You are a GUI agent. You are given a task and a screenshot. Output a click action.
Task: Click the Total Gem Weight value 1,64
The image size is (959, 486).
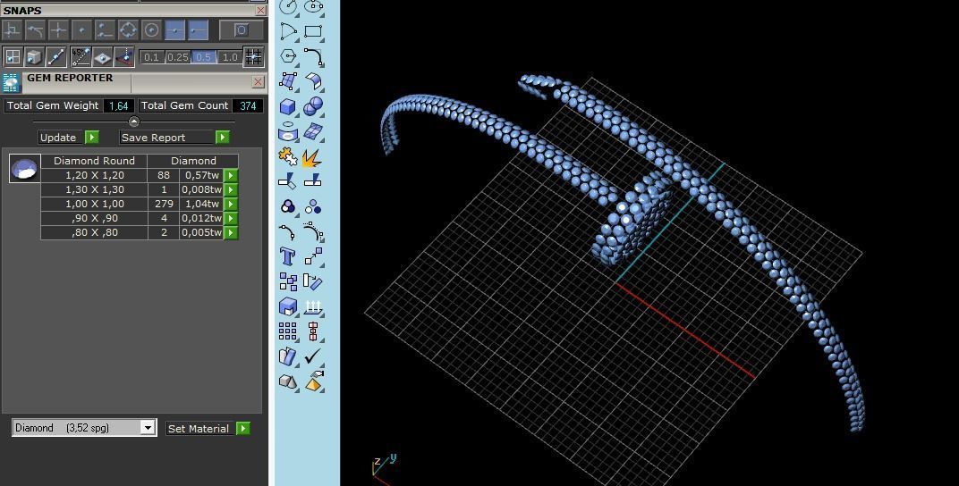pyautogui.click(x=119, y=105)
